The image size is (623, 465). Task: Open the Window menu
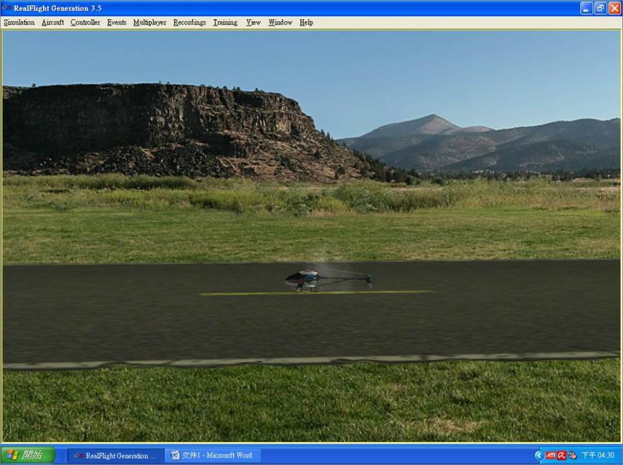coord(280,22)
